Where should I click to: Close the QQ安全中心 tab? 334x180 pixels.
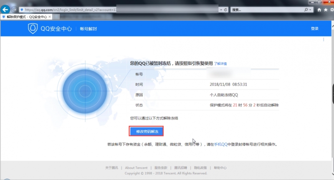50,17
